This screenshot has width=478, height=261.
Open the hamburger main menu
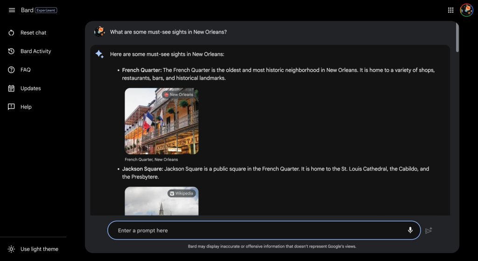12,10
